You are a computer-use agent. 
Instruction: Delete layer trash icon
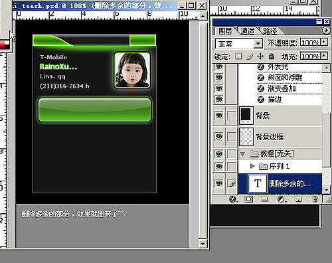(x=315, y=199)
